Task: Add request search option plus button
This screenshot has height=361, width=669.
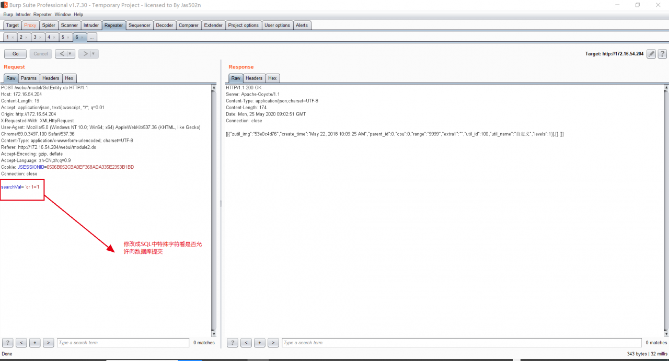Action: (x=35, y=343)
